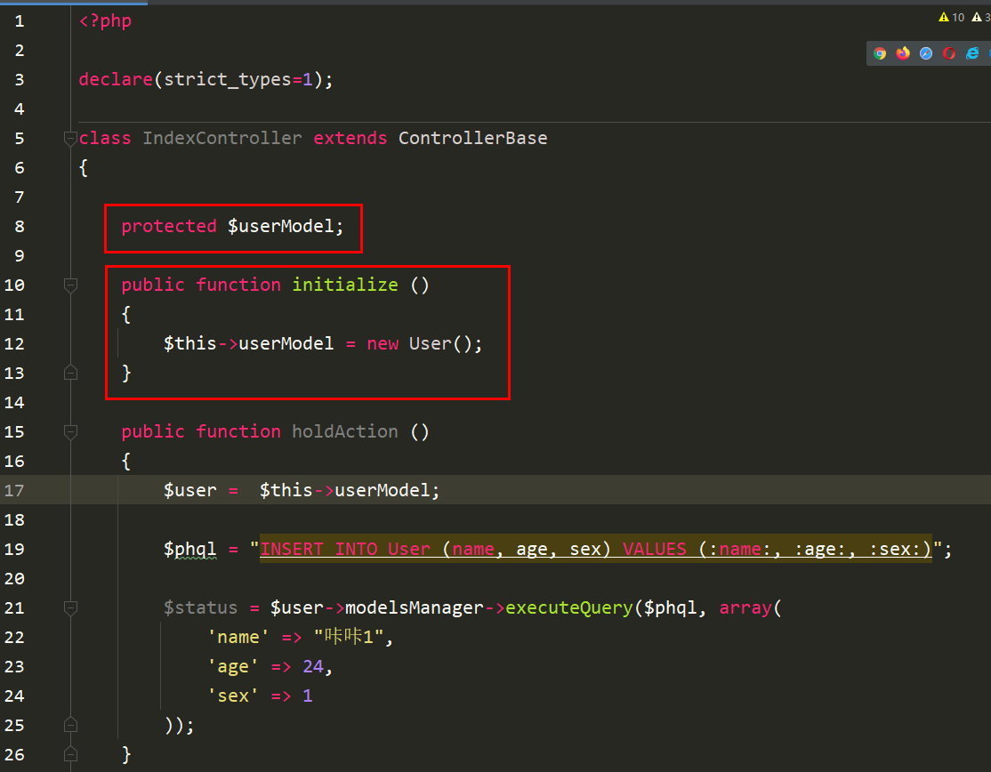The height and width of the screenshot is (772, 991).
Task: Click 'executeQuery' method call
Action: (x=568, y=607)
